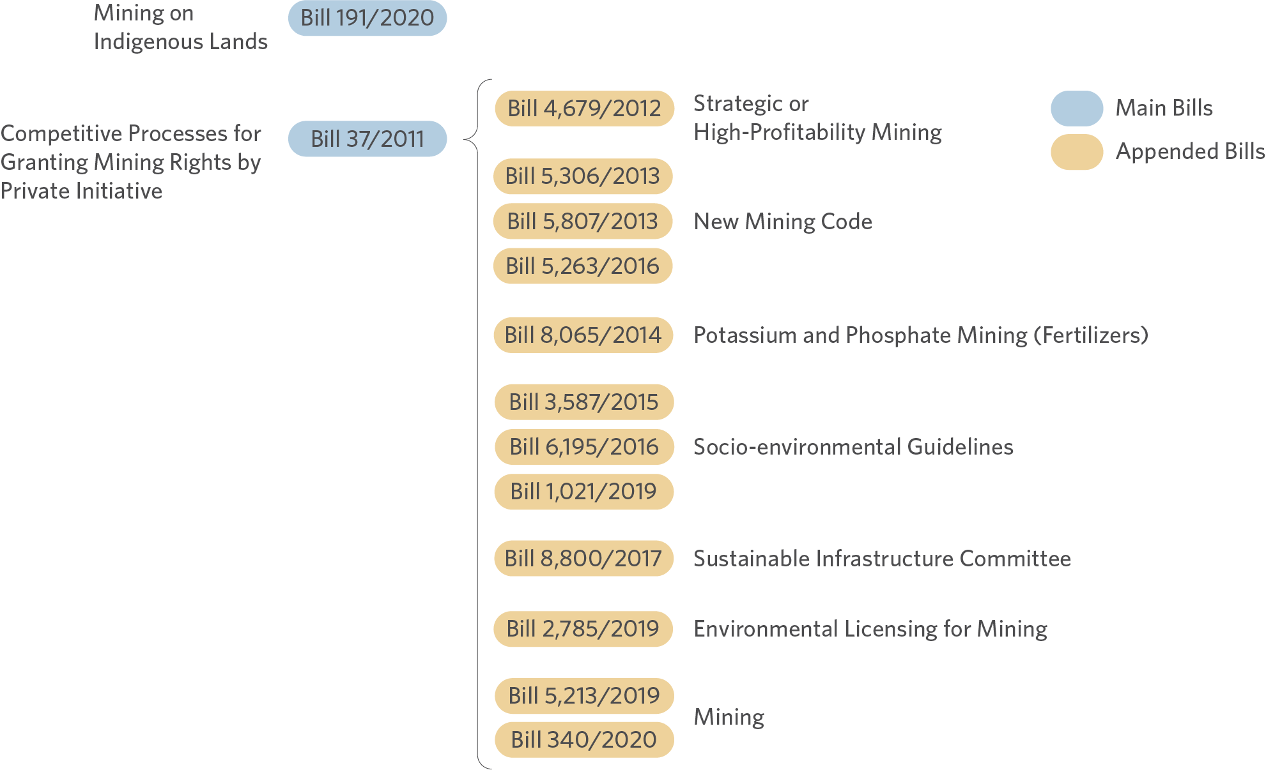Click the blue Main Bills legend swatch
Viewport: 1266px width, 770px height.
1077,109
